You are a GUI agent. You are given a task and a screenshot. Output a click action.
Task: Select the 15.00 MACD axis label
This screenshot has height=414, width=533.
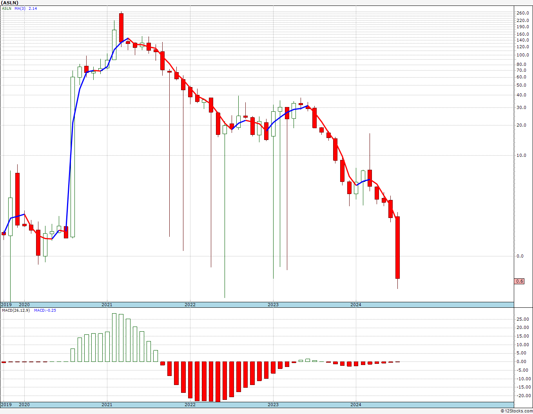pos(522,336)
